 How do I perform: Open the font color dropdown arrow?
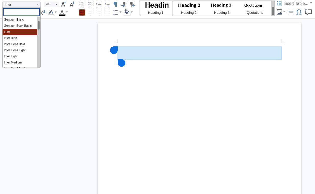pyautogui.click(x=67, y=12)
